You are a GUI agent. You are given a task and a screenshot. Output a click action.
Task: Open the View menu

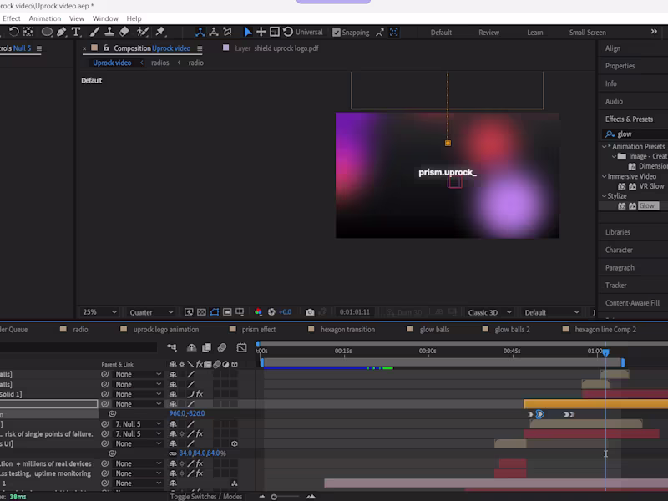(x=77, y=18)
